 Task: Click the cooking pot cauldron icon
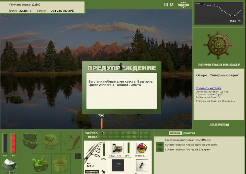9,166
